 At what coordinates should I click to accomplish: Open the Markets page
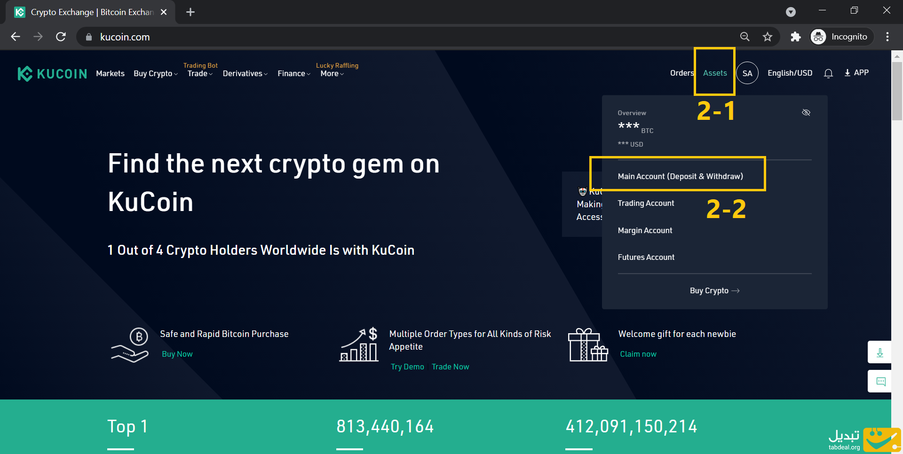point(110,74)
